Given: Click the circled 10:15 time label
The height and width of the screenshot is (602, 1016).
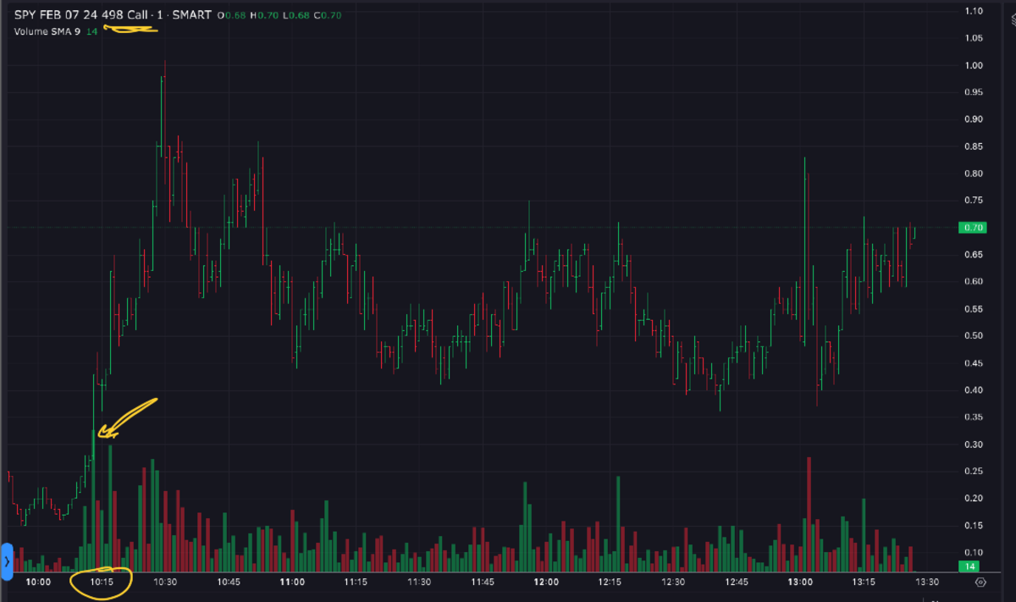Looking at the screenshot, I should pyautogui.click(x=102, y=583).
